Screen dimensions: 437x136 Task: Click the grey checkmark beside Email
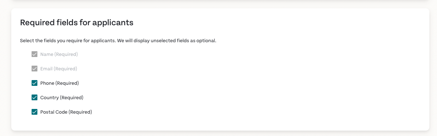34,69
